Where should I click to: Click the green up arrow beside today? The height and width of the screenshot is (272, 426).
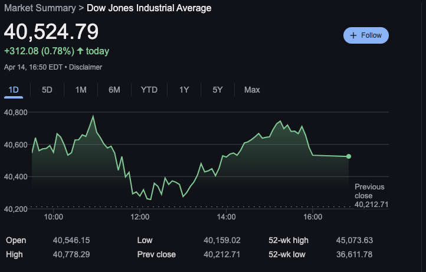point(80,51)
